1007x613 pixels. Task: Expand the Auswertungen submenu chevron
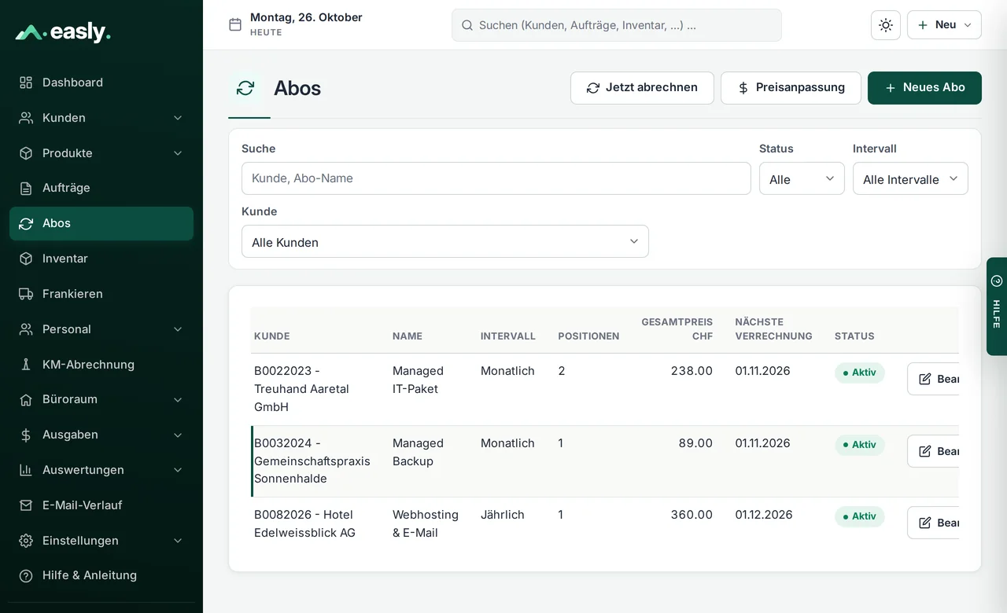click(x=178, y=470)
